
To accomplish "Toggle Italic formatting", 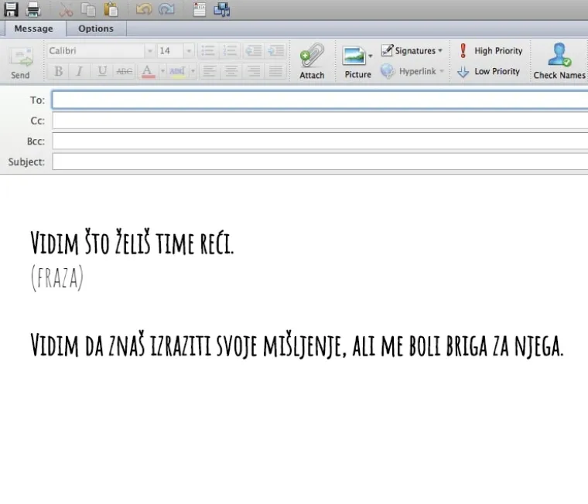I will 79,71.
